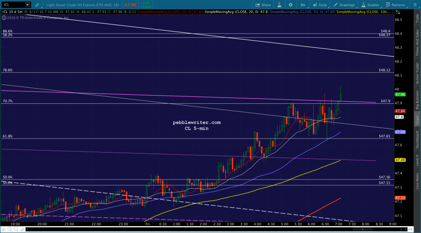Open the Trade sidebar tab
The width and height of the screenshot is (421, 233).
click(x=417, y=18)
